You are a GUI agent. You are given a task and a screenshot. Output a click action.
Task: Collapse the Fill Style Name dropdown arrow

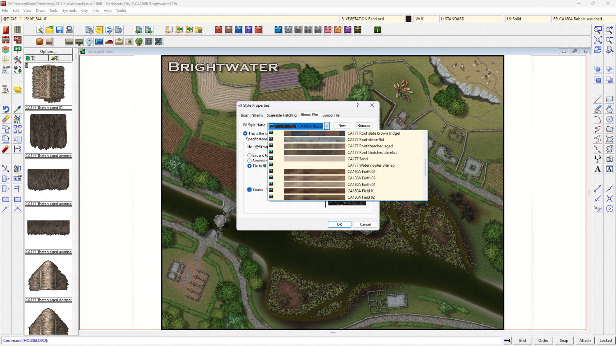coord(327,126)
